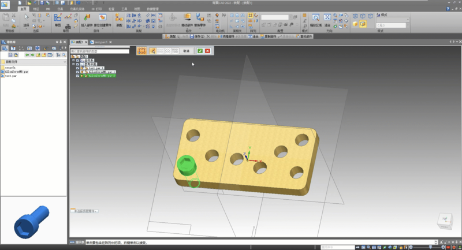Toggle the highlighted AllenScrewM8.par:2 checkbox
Image resolution: width=462 pixels, height=250 pixels.
78,76
